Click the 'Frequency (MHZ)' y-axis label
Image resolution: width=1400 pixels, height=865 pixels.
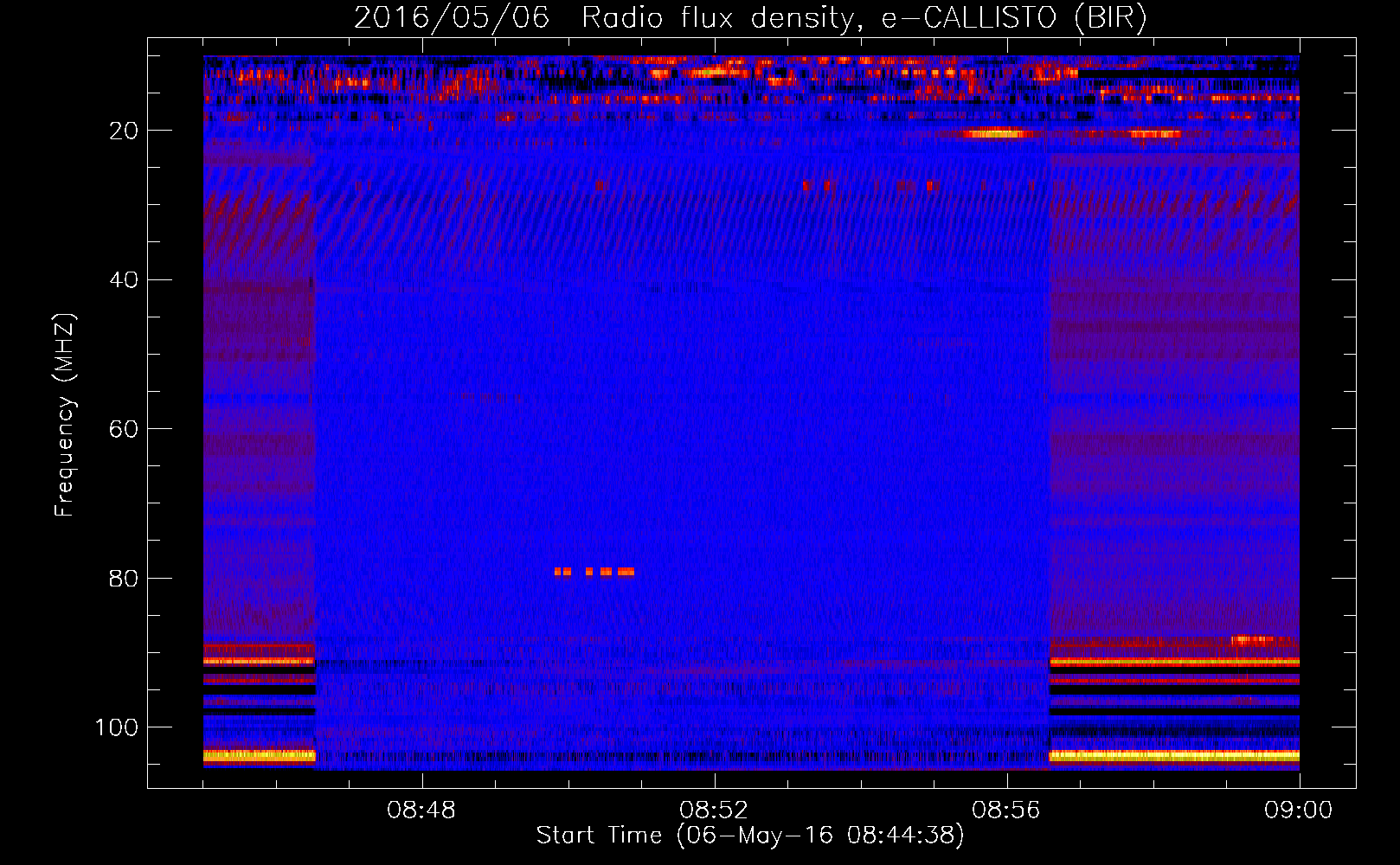click(x=65, y=415)
